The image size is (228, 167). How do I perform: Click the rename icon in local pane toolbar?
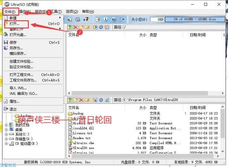coord(87,100)
